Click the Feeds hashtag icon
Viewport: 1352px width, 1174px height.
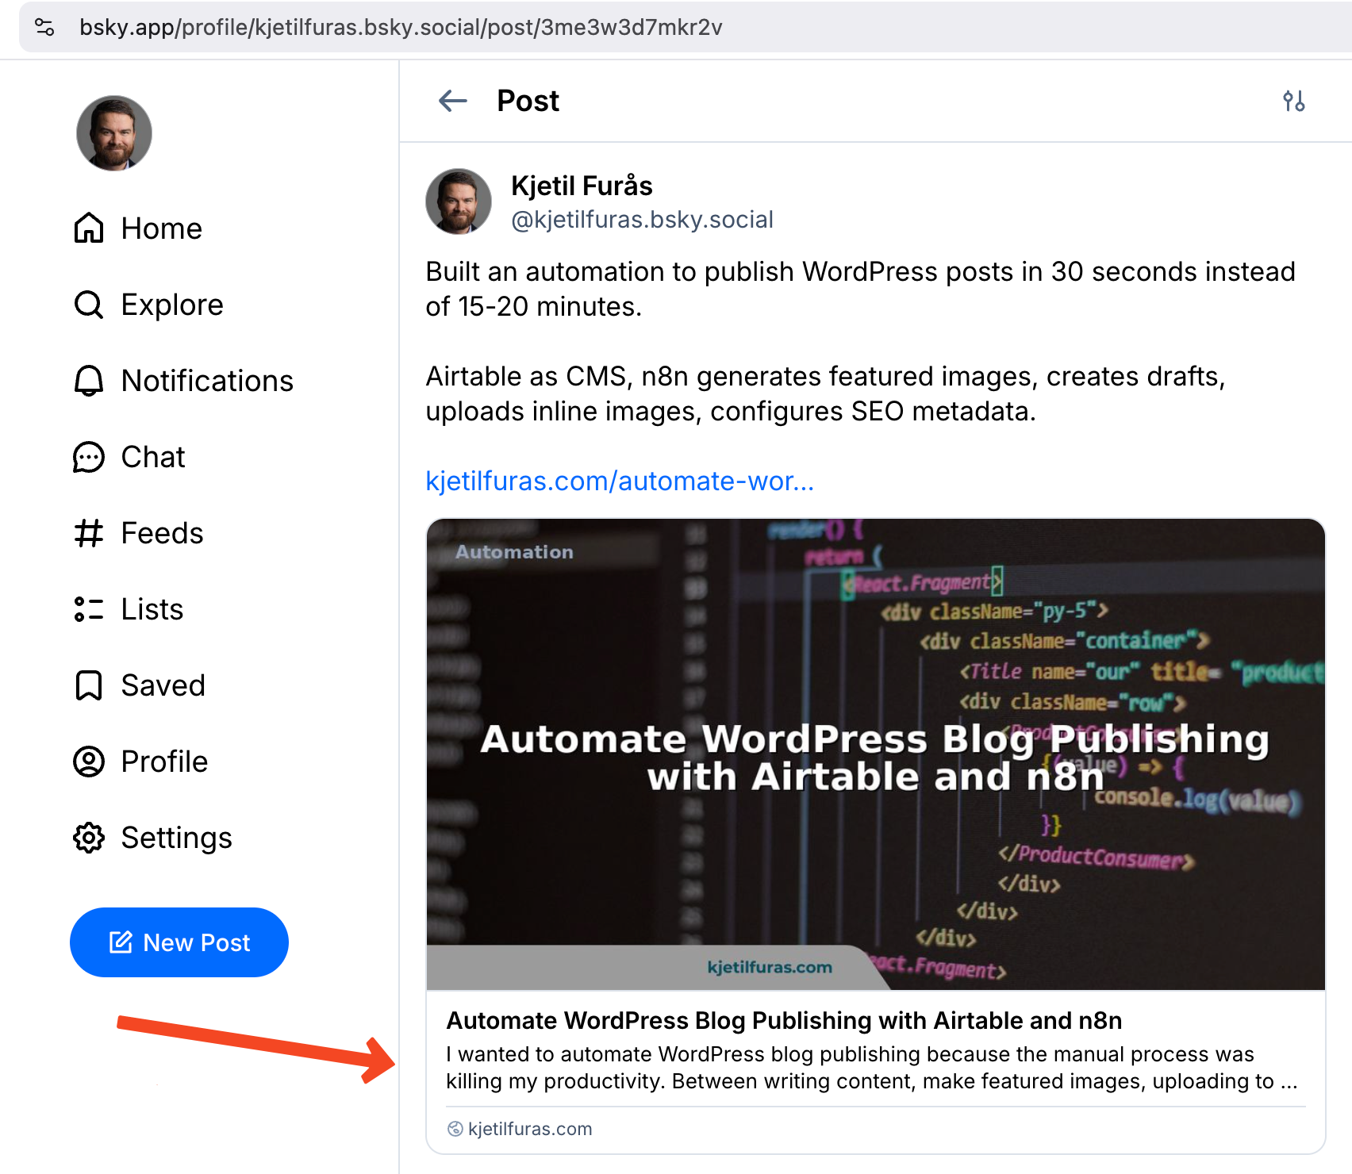(x=89, y=533)
